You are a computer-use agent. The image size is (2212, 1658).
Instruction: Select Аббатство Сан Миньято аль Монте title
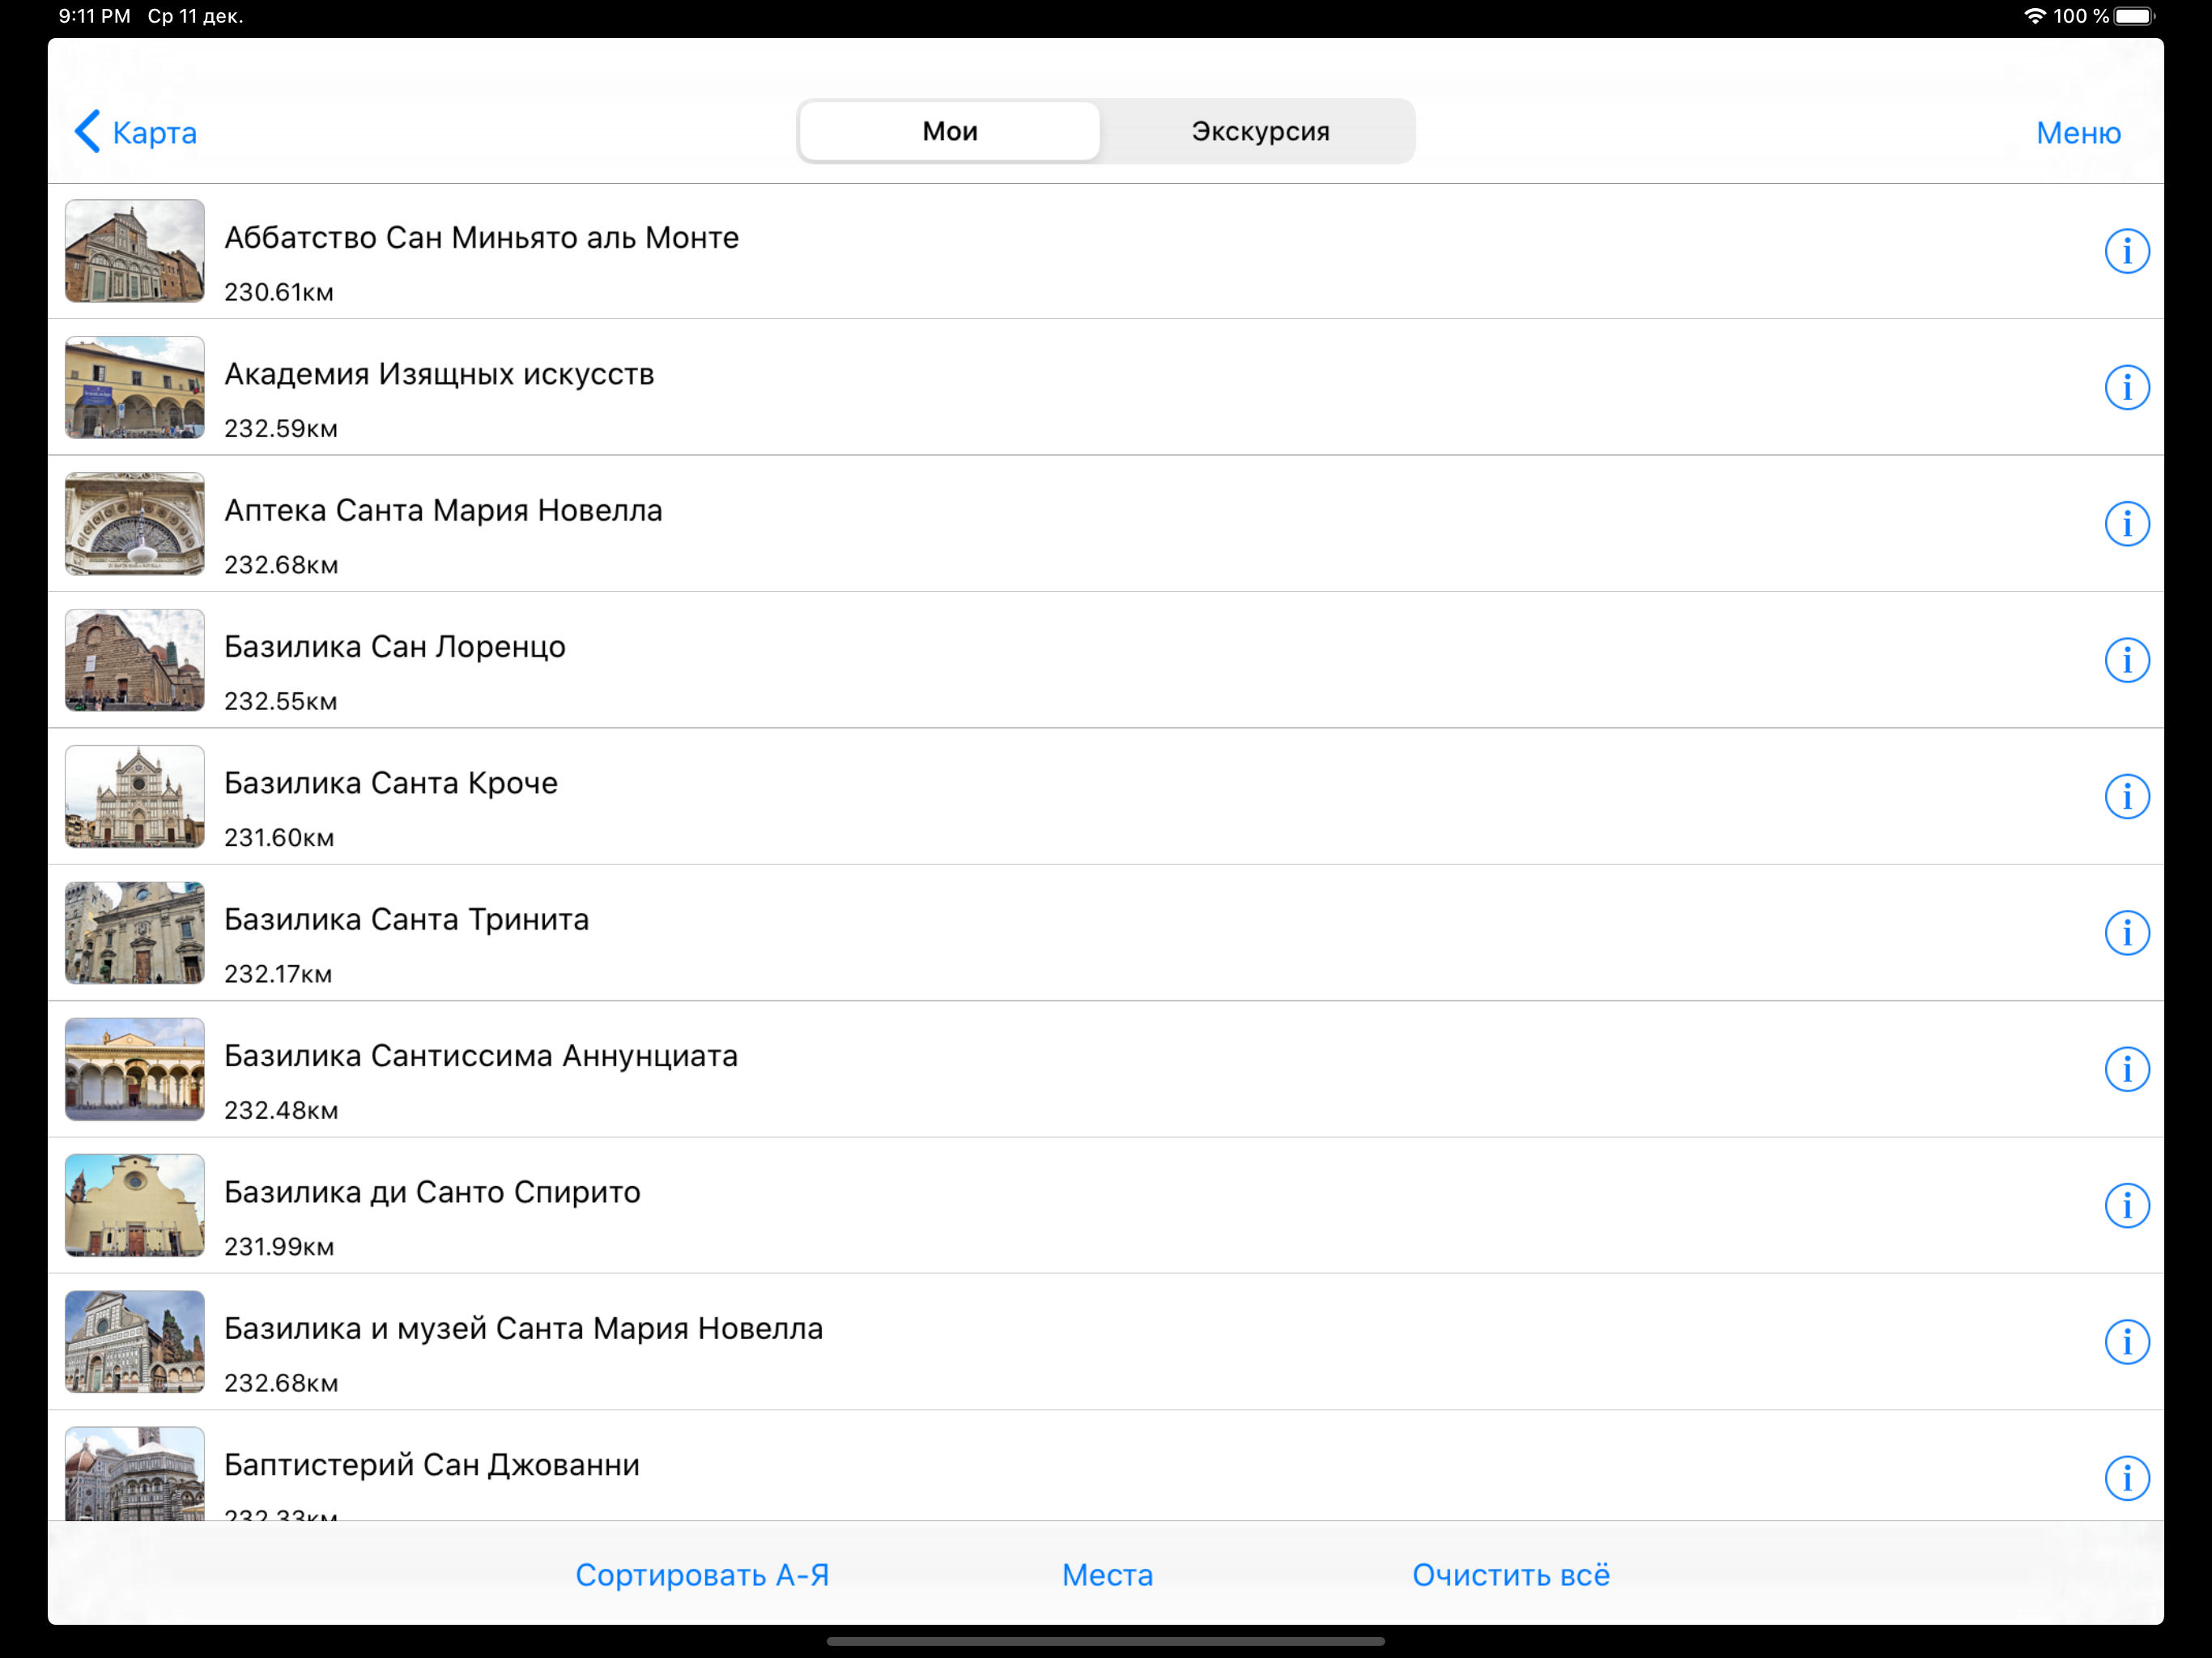coord(481,238)
